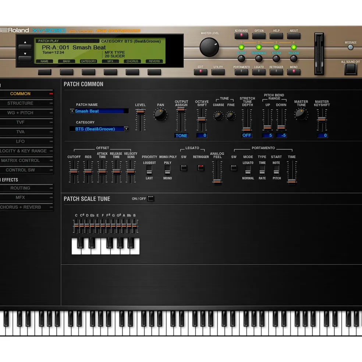Switch to the TVA tab
Screen dimensions: 362x362
click(26, 132)
